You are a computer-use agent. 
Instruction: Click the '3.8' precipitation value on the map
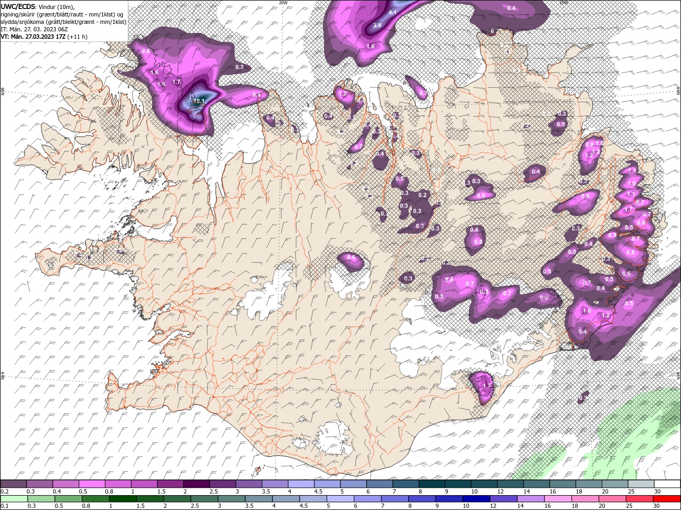pos(378,25)
